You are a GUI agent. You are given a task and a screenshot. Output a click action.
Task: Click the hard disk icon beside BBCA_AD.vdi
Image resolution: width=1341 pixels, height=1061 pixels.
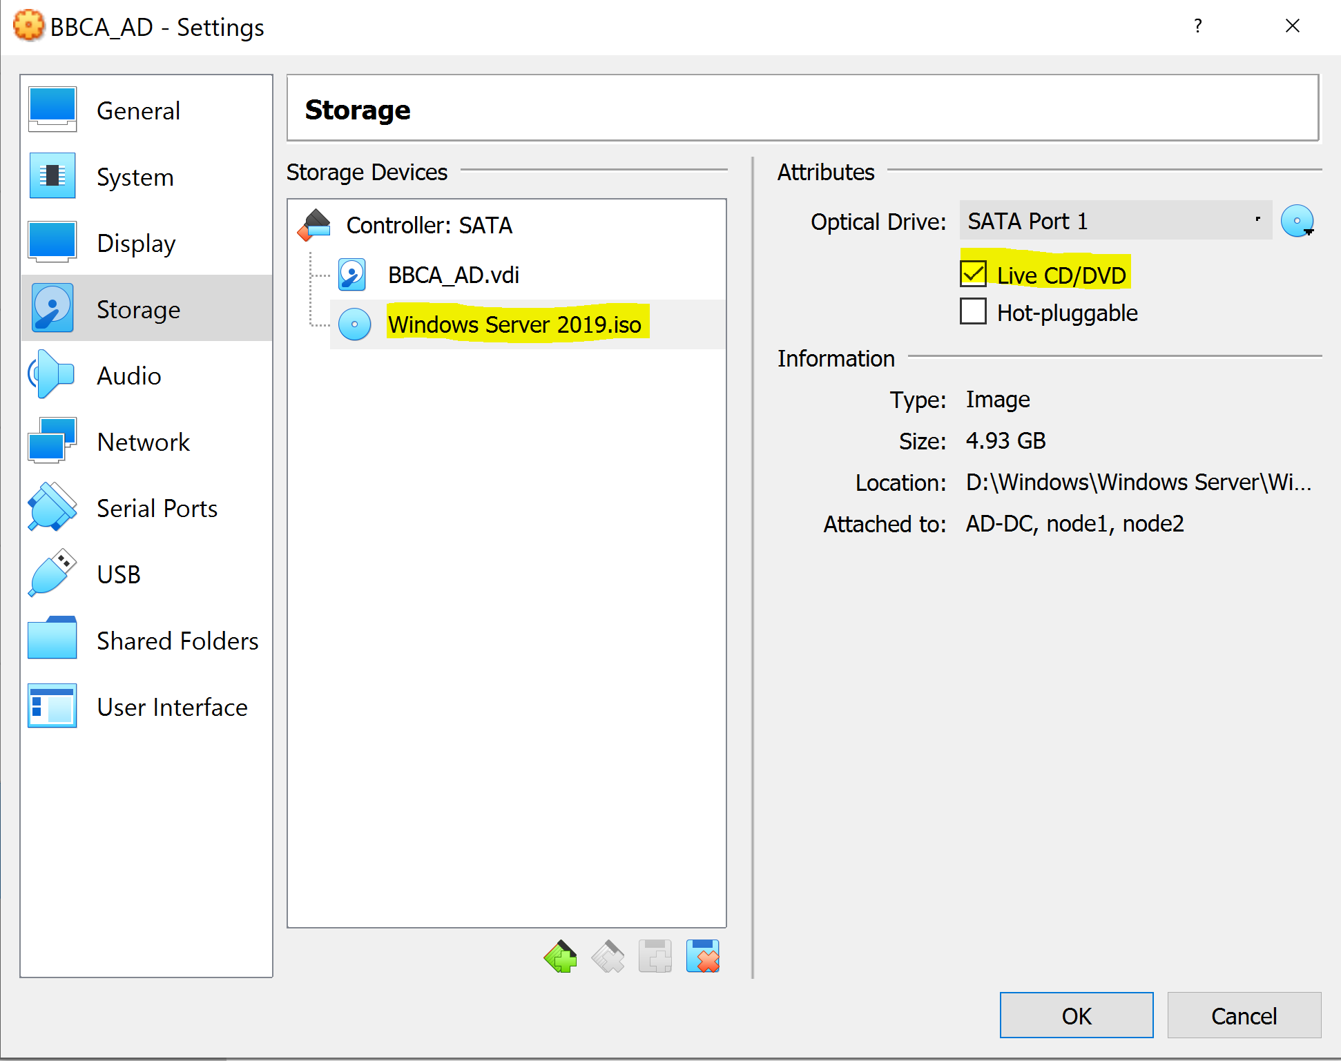352,275
